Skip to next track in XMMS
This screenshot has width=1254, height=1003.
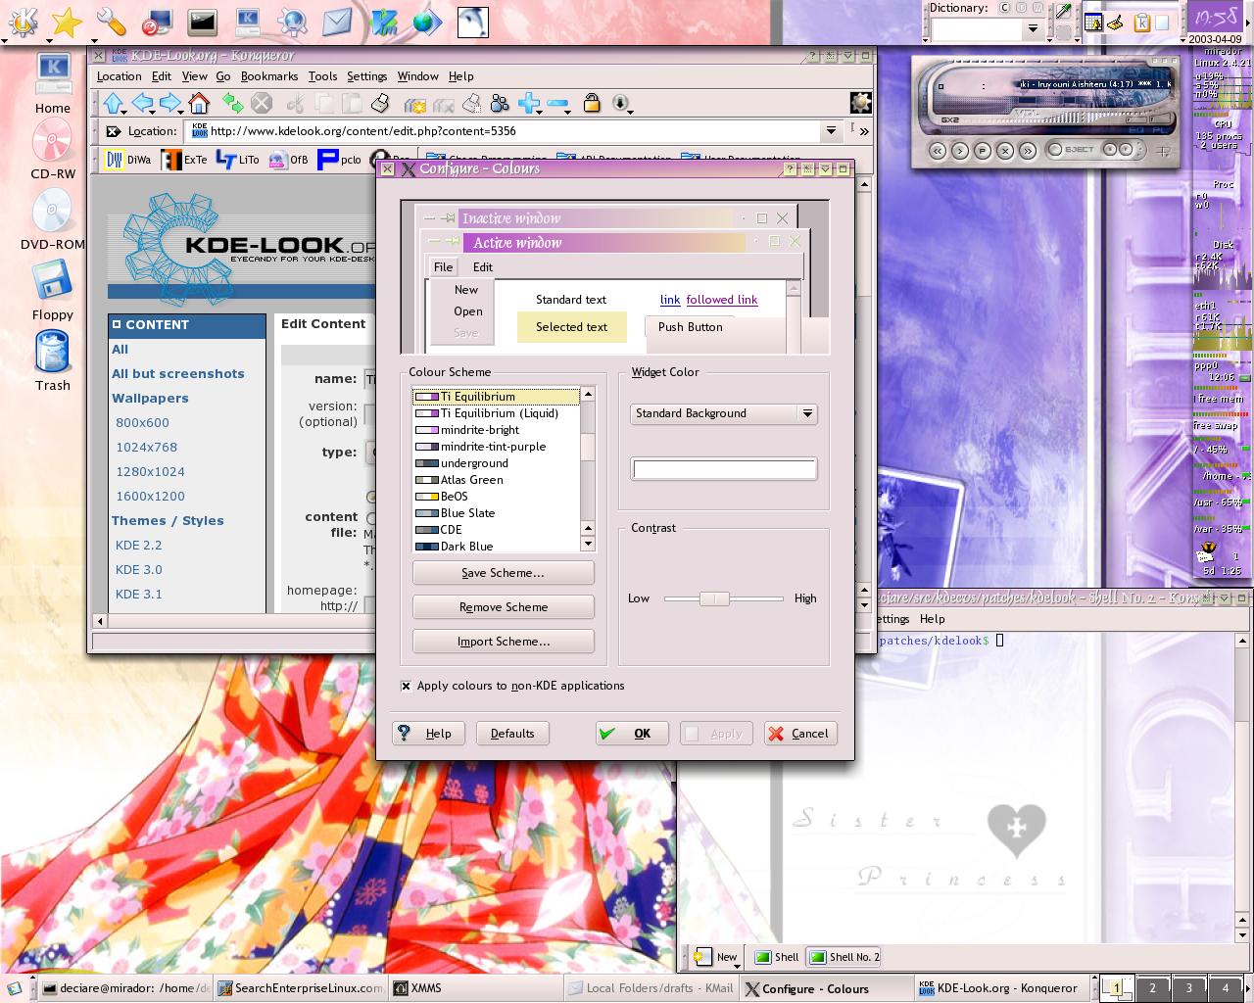(x=1027, y=151)
